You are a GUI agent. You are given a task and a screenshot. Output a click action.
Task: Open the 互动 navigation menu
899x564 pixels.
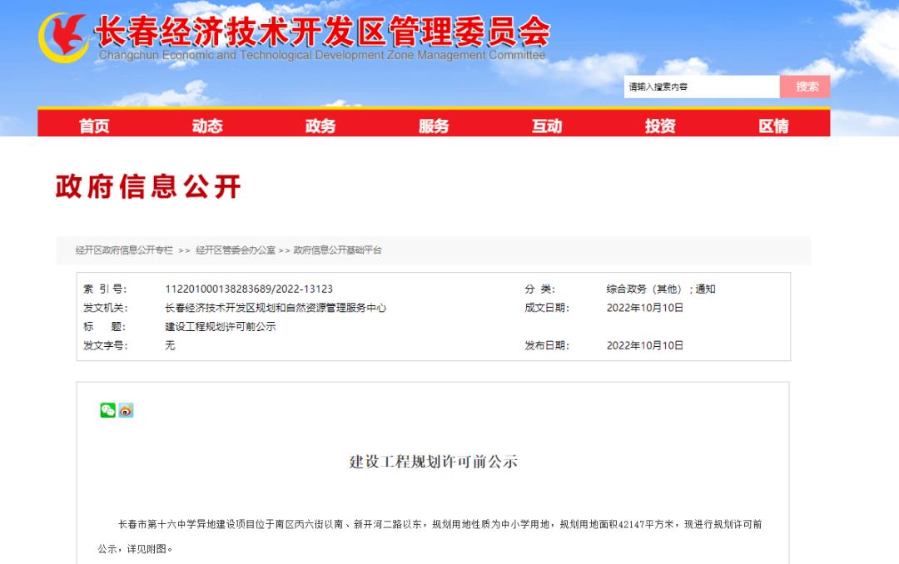548,125
